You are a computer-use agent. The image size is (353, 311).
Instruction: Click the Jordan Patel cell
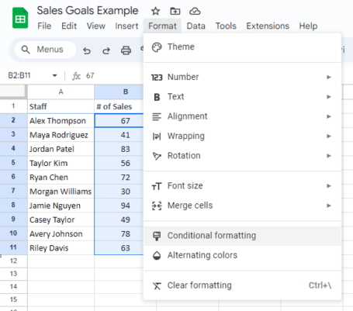(61, 149)
